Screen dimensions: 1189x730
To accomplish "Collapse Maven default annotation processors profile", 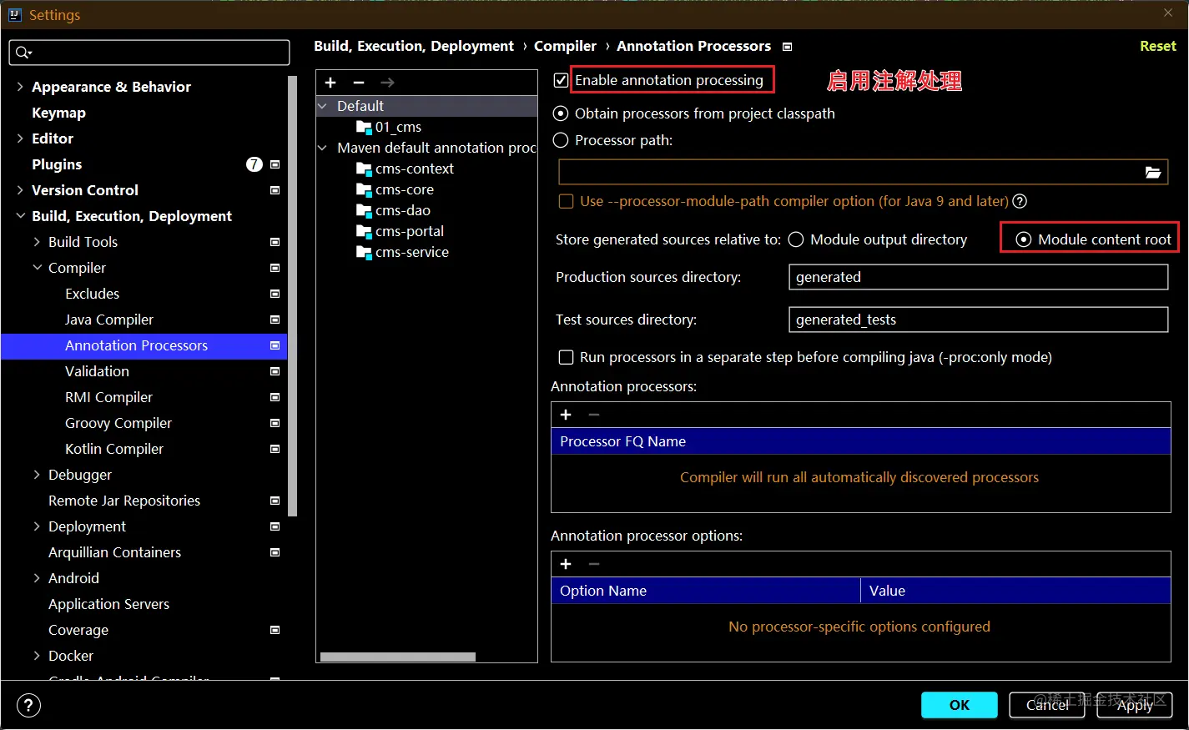I will (323, 148).
